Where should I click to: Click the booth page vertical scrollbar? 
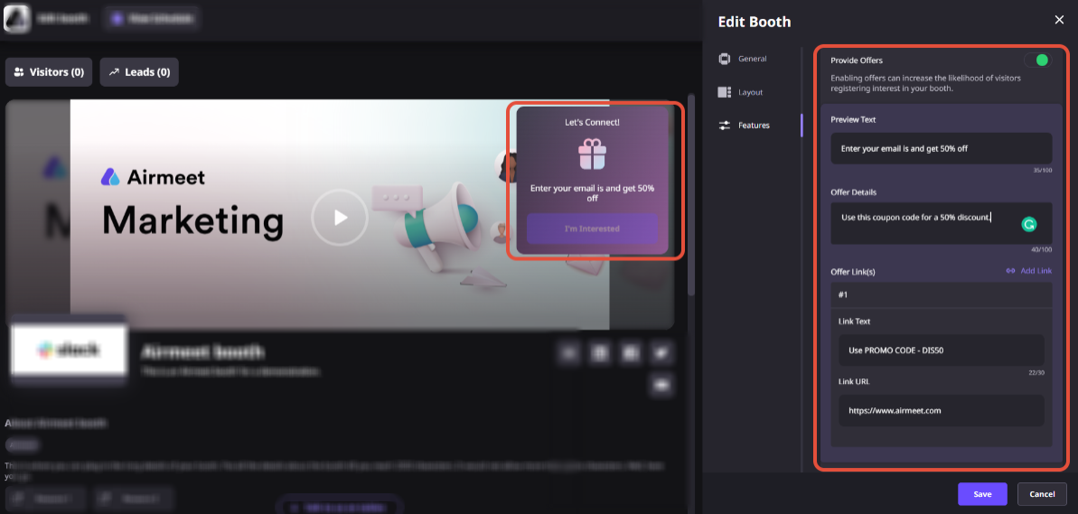pos(691,196)
